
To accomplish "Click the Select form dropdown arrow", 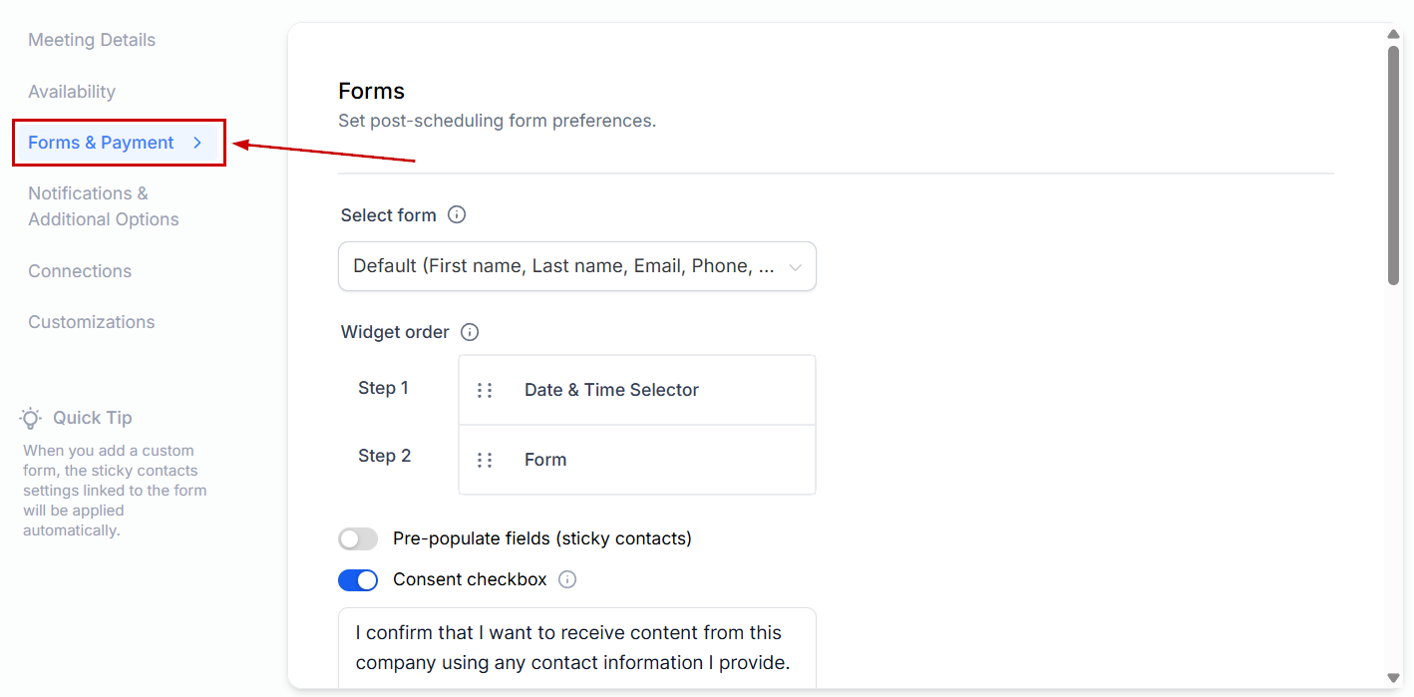I will point(795,267).
